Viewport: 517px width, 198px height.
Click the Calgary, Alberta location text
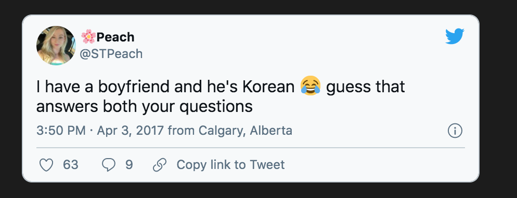click(x=245, y=131)
